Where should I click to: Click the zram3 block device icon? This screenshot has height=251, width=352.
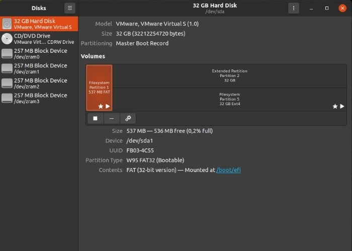click(7, 98)
